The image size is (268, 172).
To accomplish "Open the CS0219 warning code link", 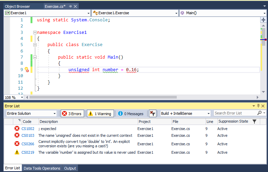I will tap(28, 152).
